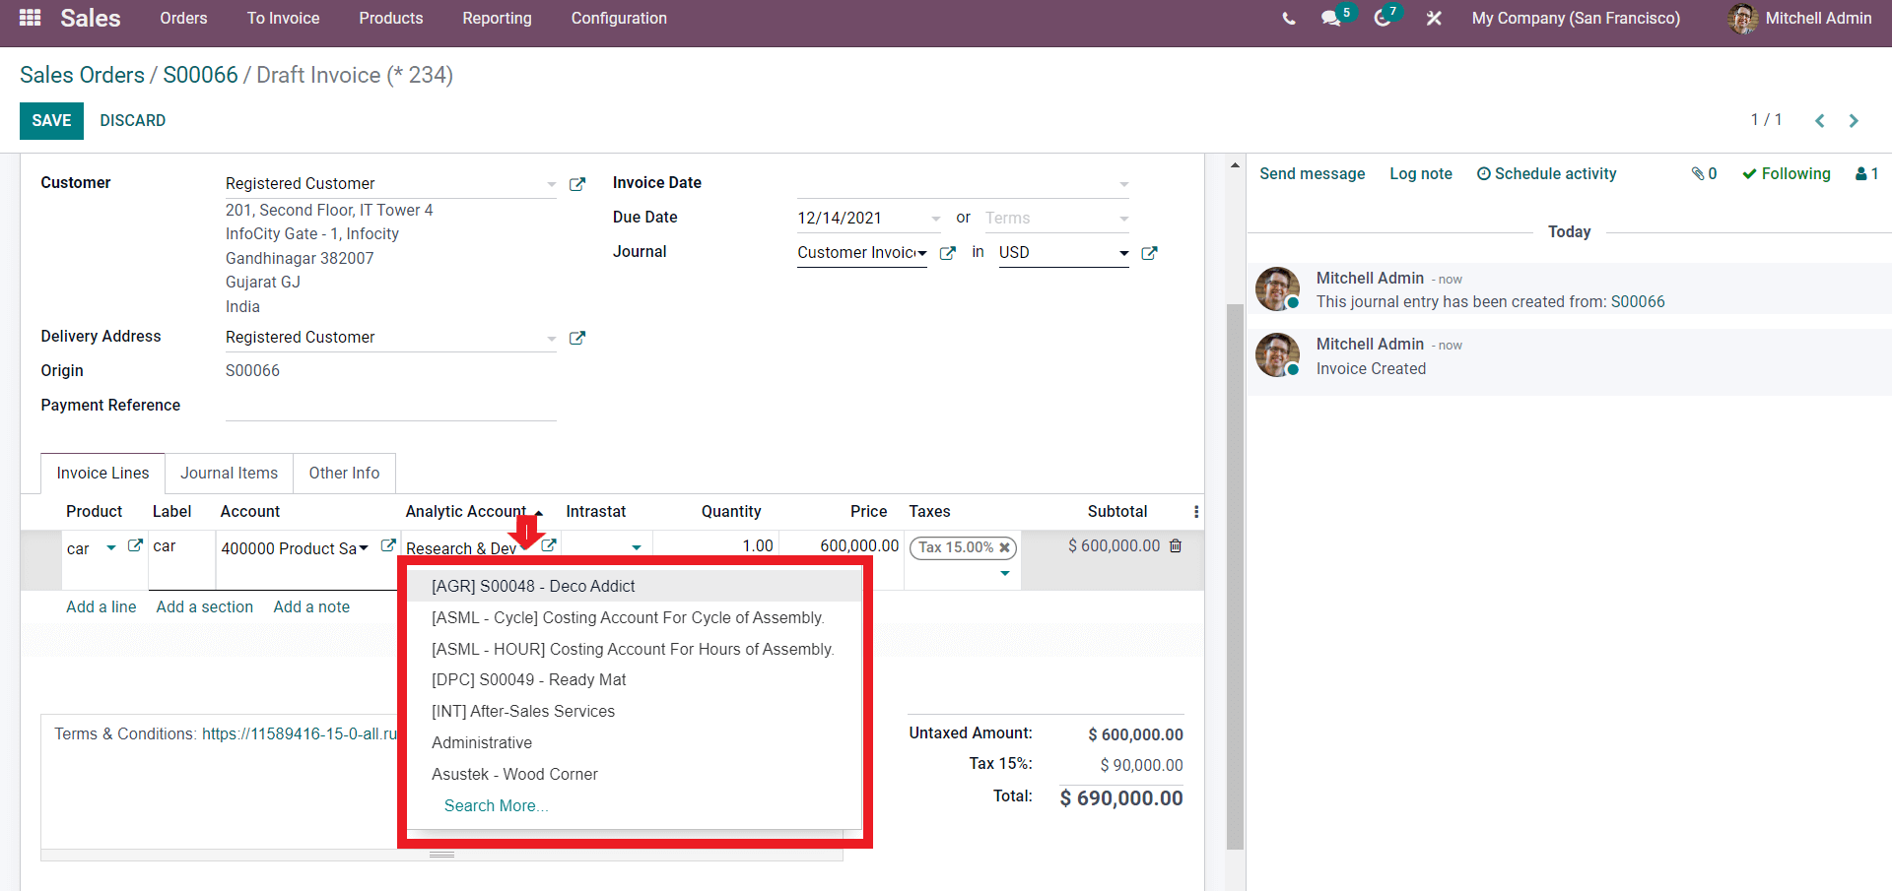Toggle the Following checkmark button
Viewport: 1892px width, 891px height.
pyautogui.click(x=1786, y=173)
